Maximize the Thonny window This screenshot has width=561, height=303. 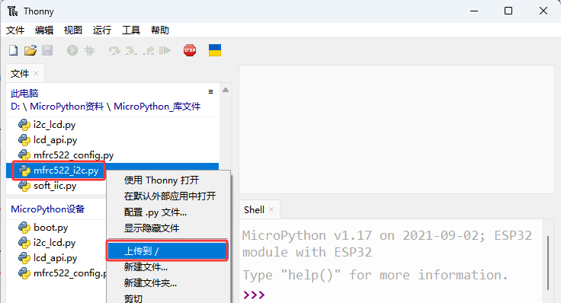pos(508,11)
